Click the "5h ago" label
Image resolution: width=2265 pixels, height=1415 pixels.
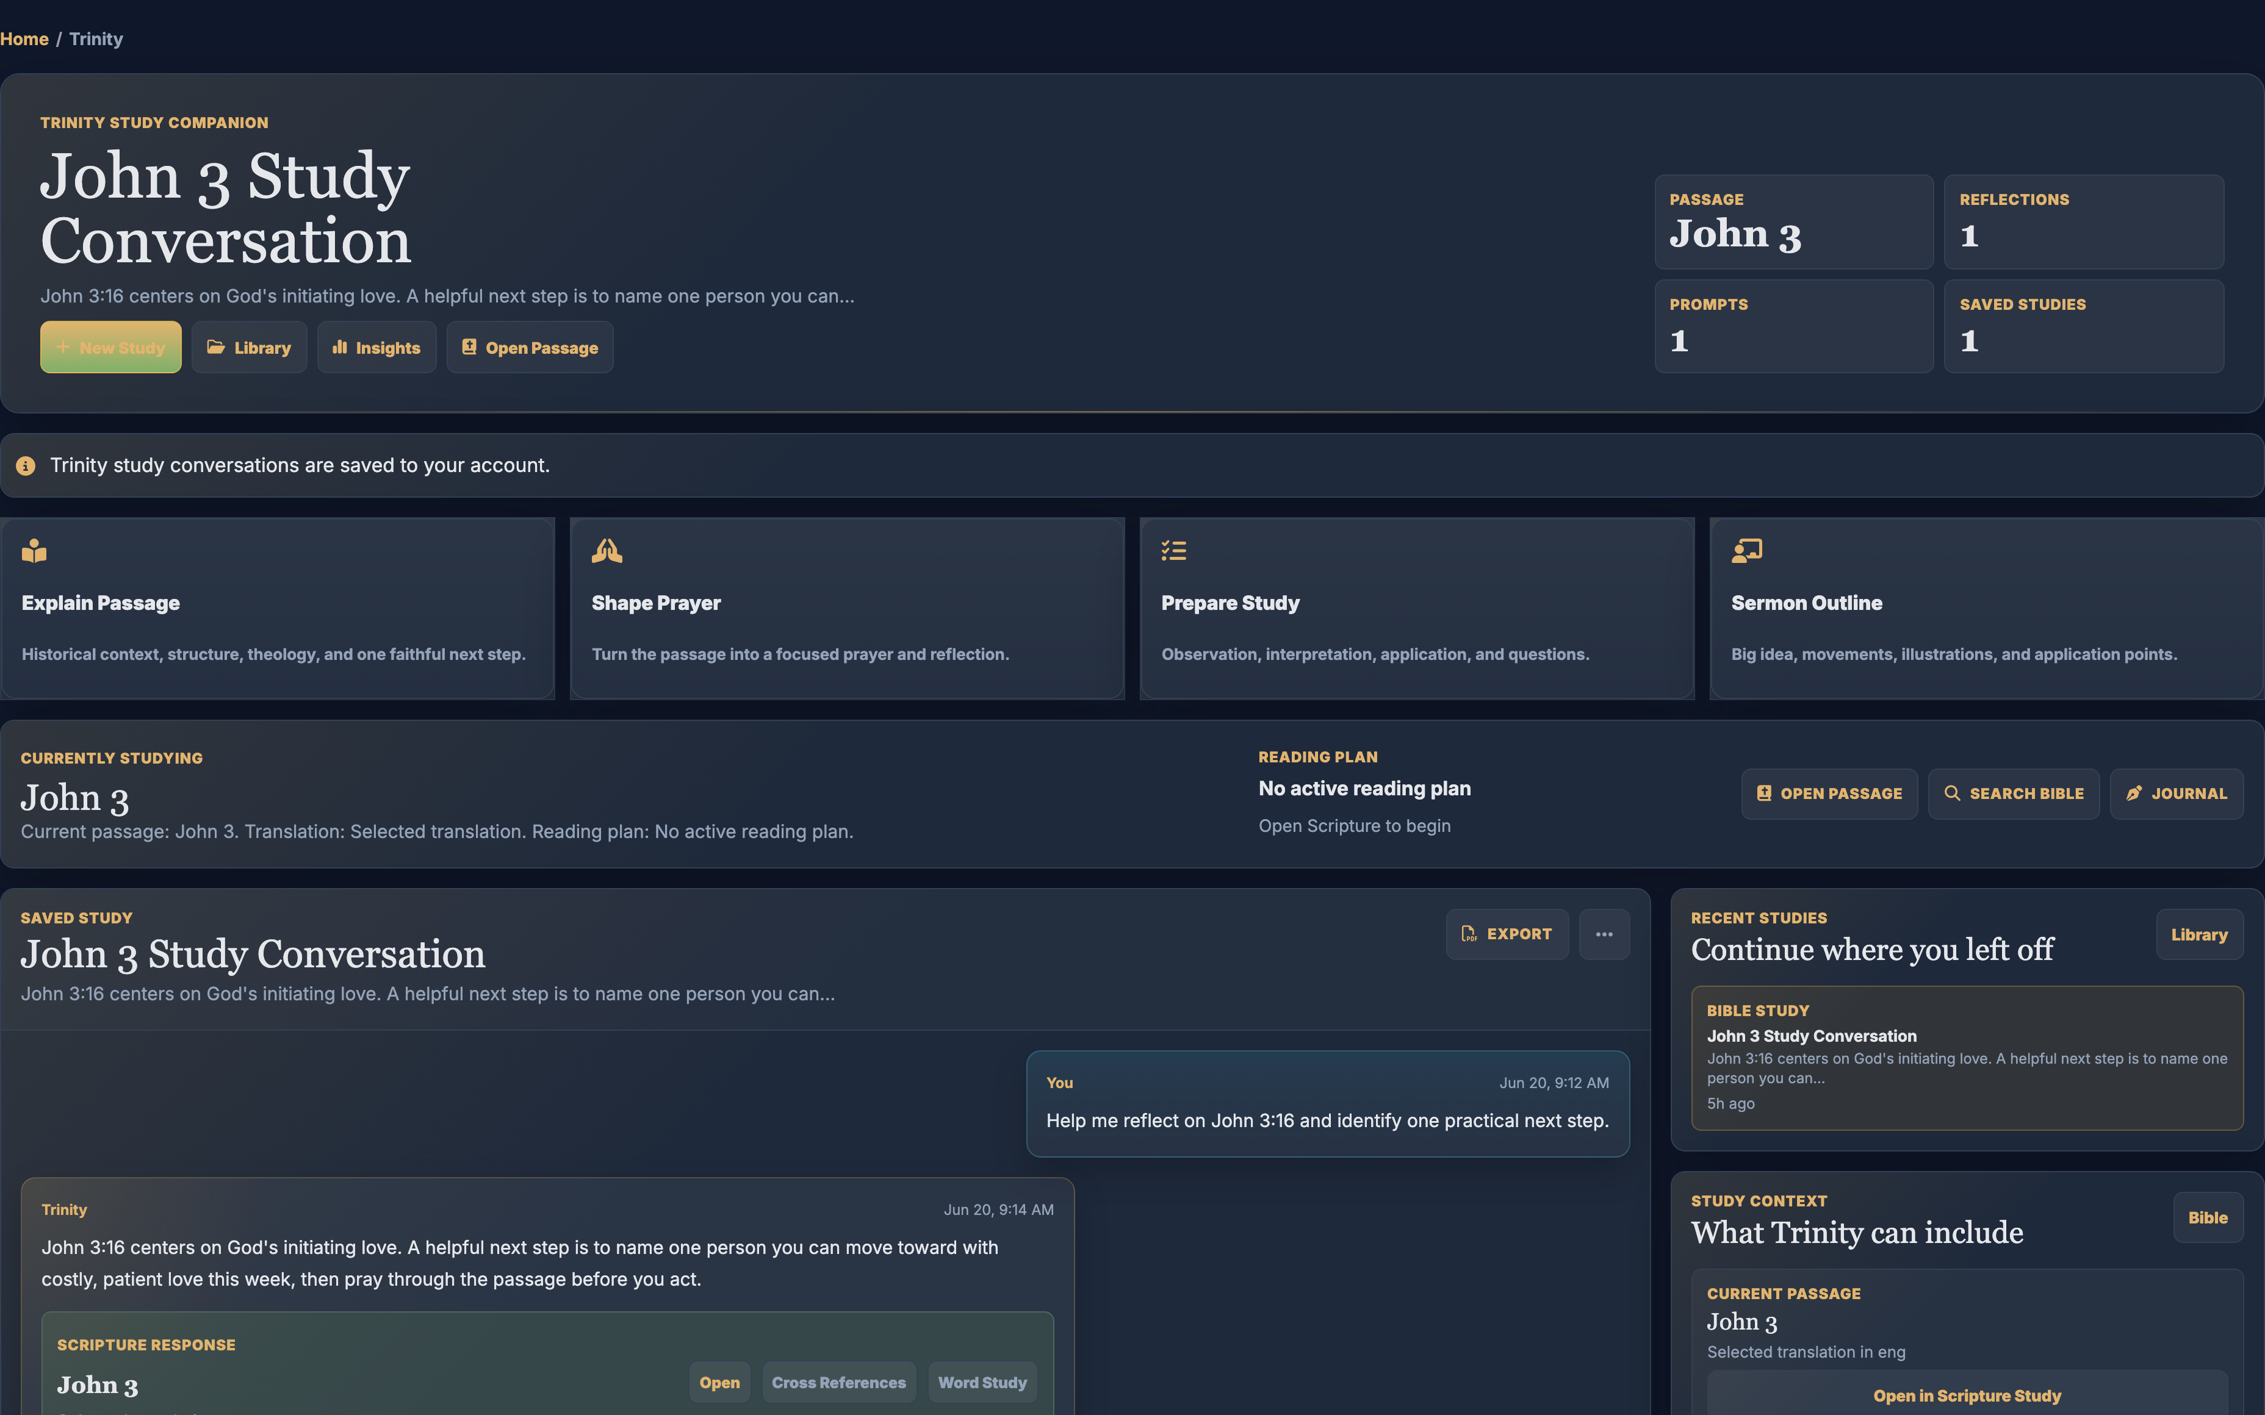tap(1730, 1103)
